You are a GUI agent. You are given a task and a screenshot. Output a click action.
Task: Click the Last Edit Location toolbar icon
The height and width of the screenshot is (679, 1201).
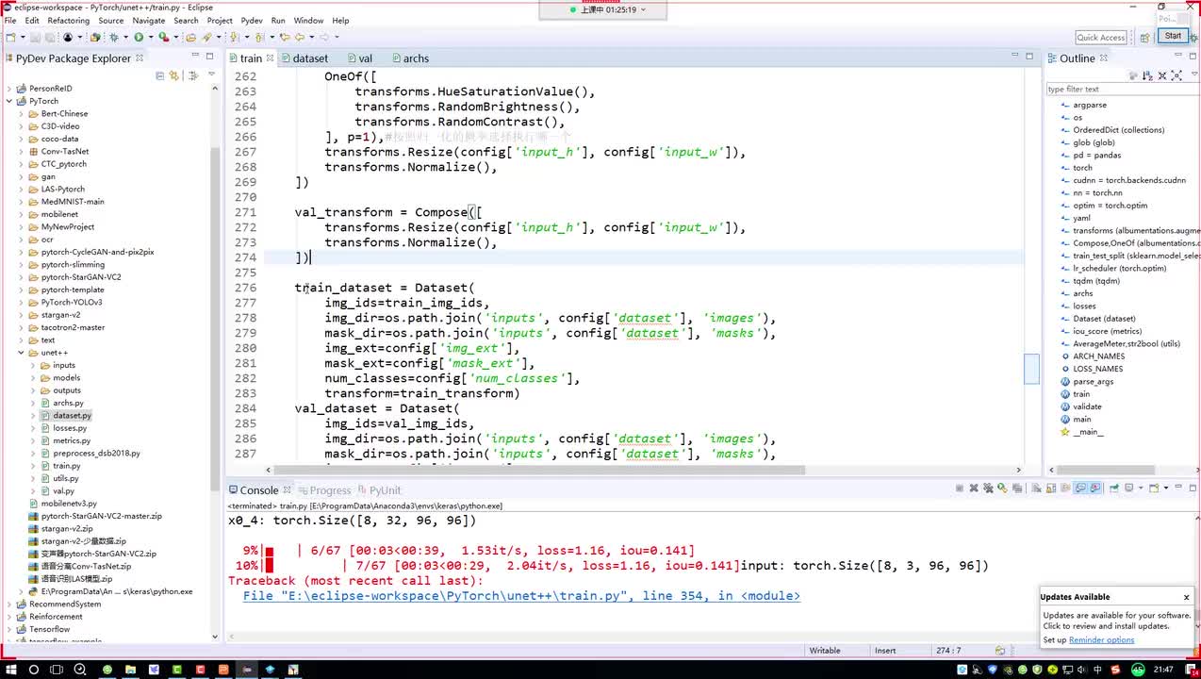285,37
